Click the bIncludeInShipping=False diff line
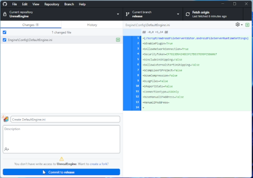This screenshot has height=178, width=253. click(x=196, y=60)
